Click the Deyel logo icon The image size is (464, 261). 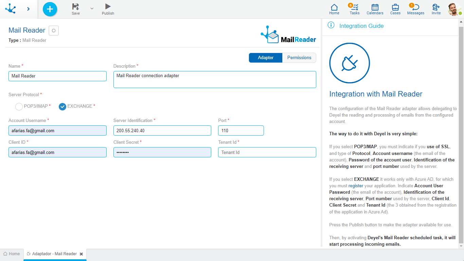[x=11, y=9]
